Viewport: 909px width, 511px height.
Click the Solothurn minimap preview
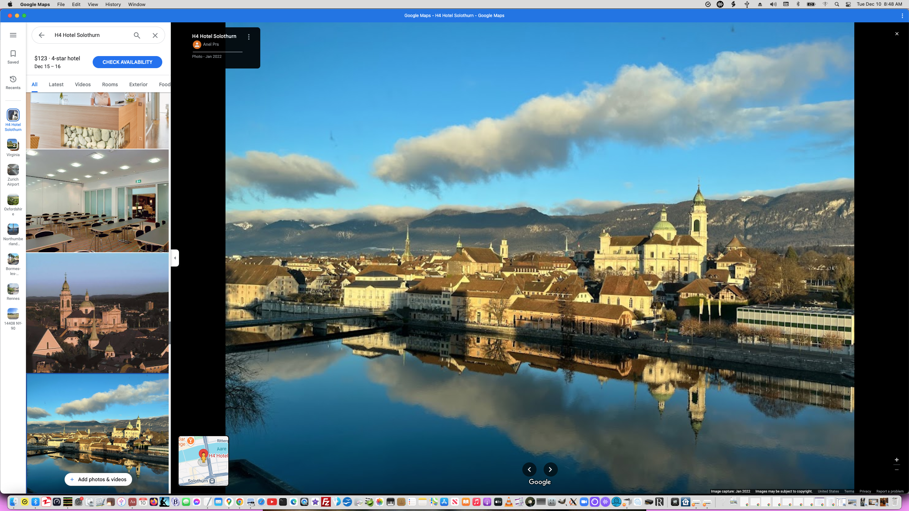203,461
